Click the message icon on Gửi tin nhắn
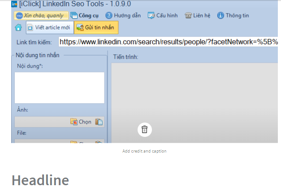 click(x=80, y=27)
